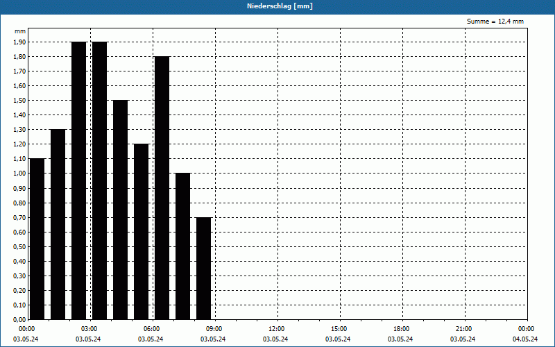Image resolution: width=555 pixels, height=347 pixels.
Task: Click the "00:00" label above the 04.05.24 date
Action: pyautogui.click(x=527, y=329)
